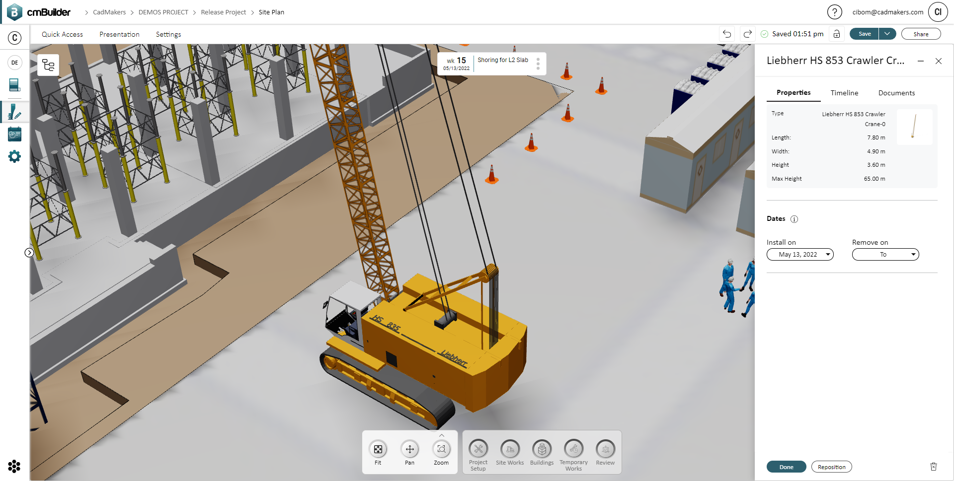Switch to the Documents tab
The width and height of the screenshot is (954, 481).
[896, 93]
